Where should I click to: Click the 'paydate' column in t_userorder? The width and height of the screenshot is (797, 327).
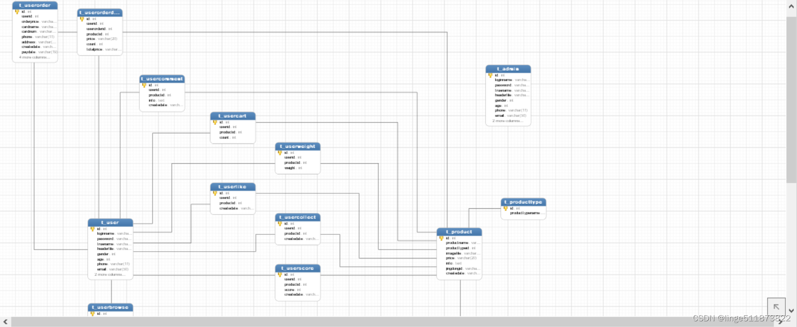(x=39, y=52)
